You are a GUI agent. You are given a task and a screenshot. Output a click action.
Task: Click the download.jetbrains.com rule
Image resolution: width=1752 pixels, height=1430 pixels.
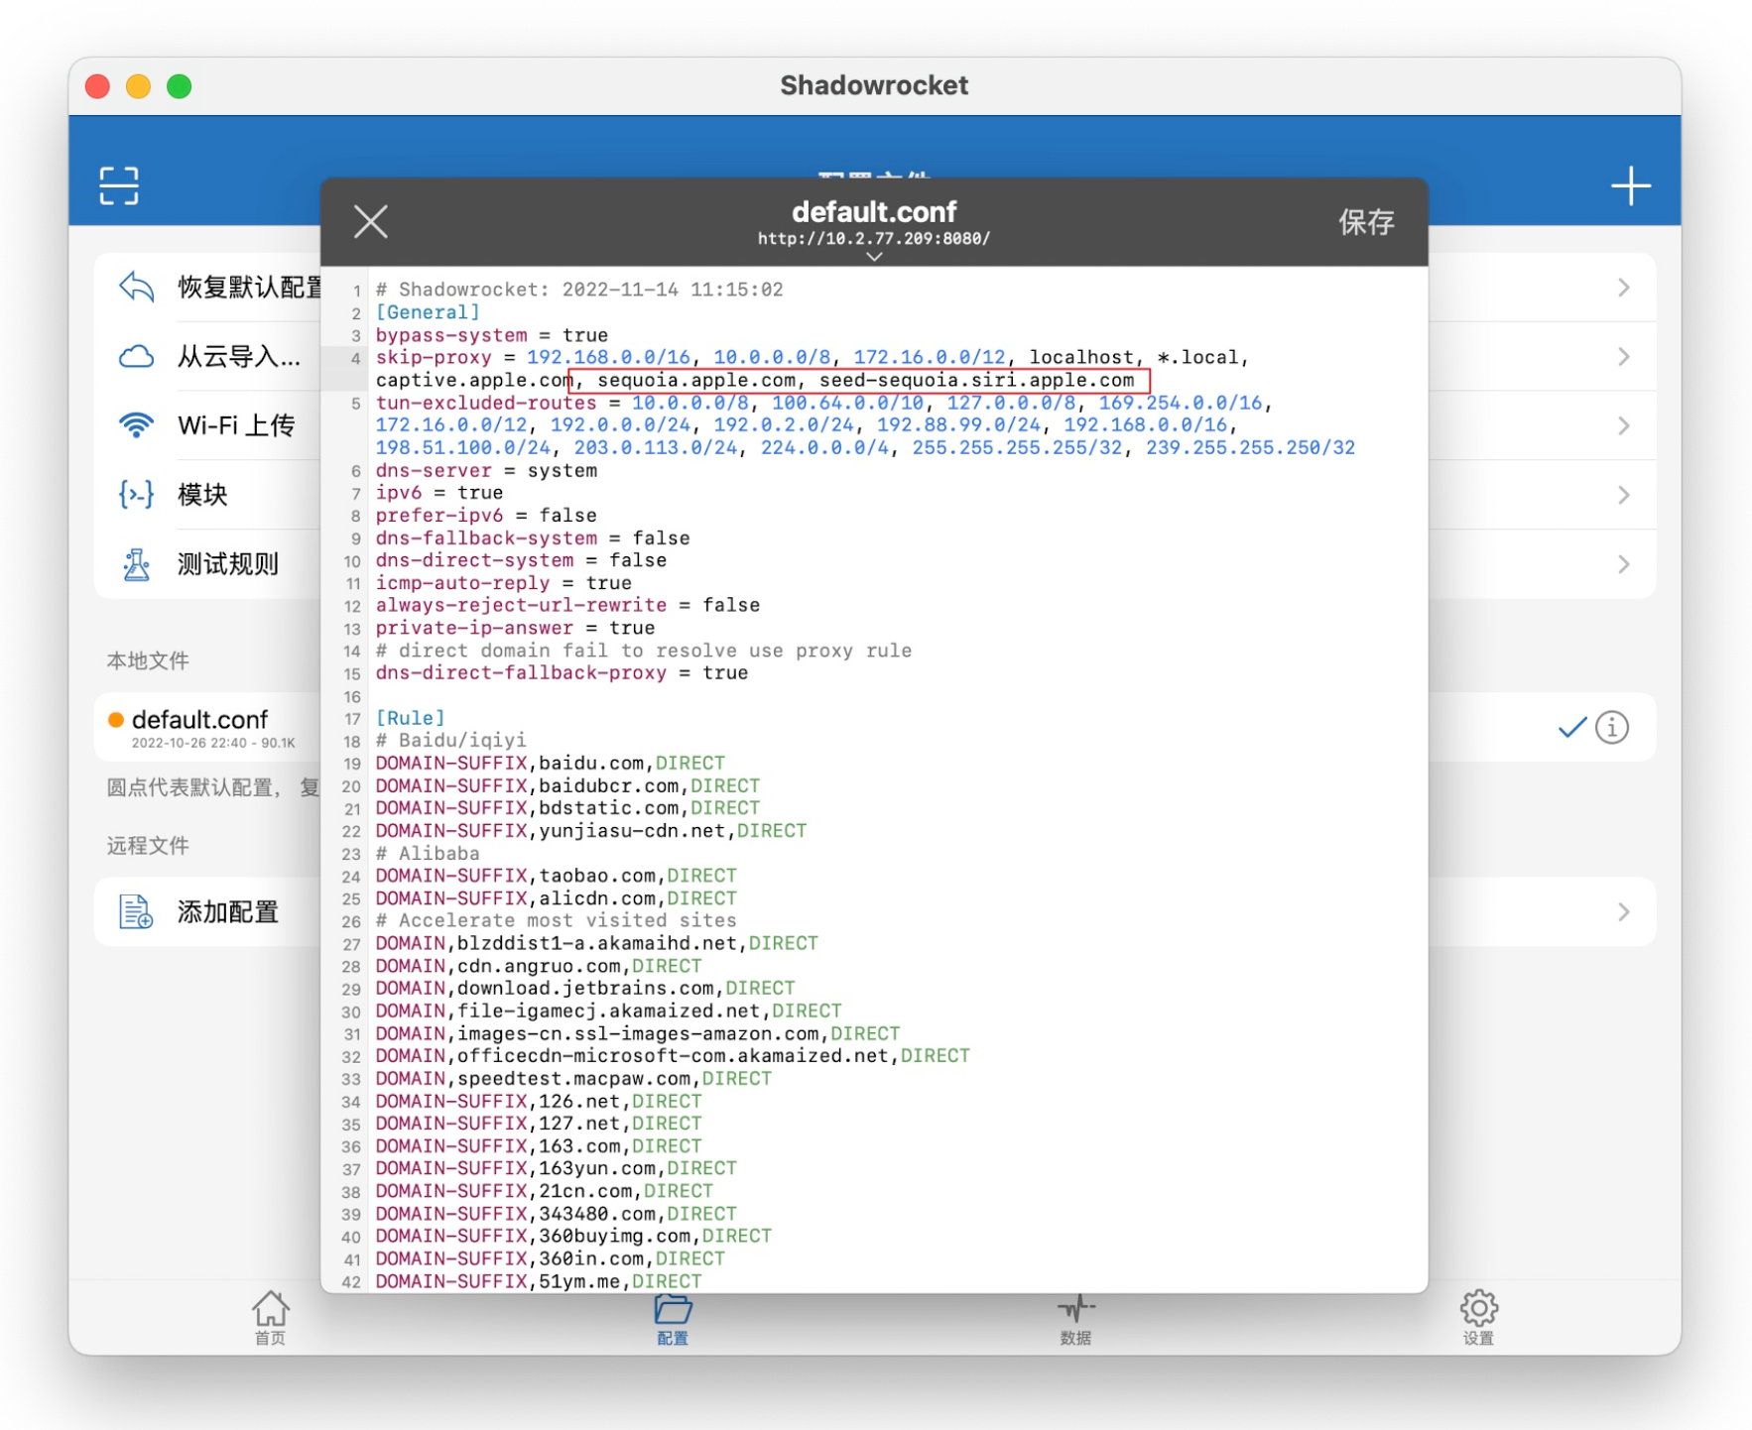pyautogui.click(x=585, y=989)
